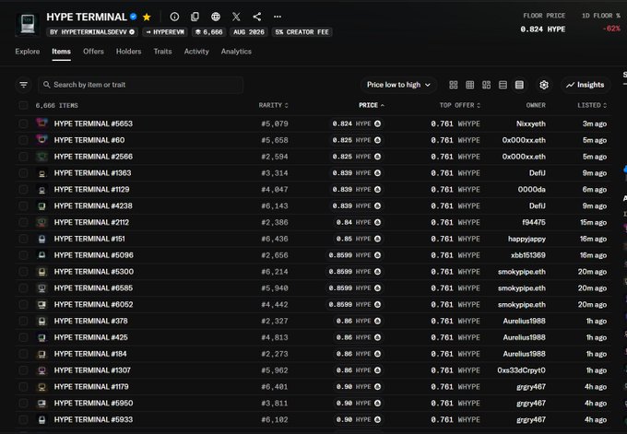Click thumbnail of HYPE TERMINAL #2566
Screen dimensions: 627x434
(41, 157)
